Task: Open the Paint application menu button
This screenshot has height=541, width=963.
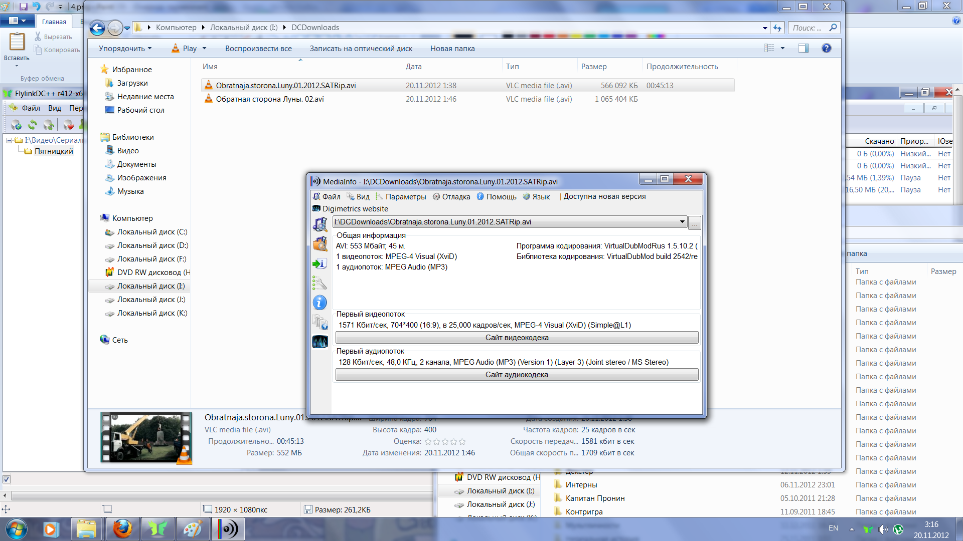Action: coord(18,21)
